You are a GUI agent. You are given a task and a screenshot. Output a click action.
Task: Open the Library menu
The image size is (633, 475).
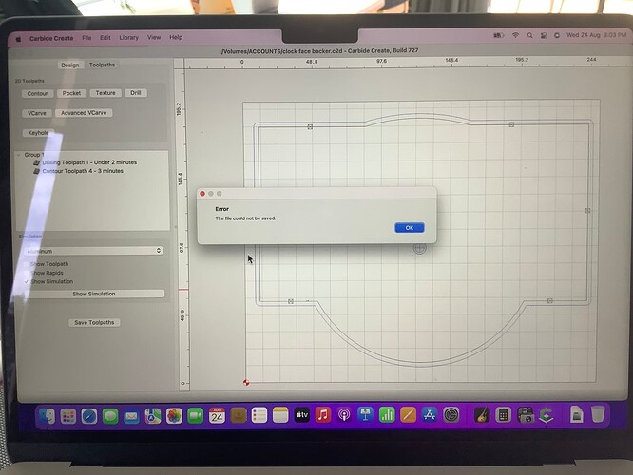[128, 38]
